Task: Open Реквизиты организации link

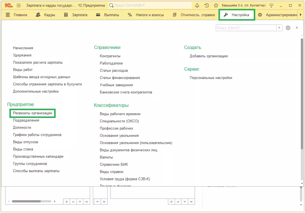Action: (x=32, y=113)
